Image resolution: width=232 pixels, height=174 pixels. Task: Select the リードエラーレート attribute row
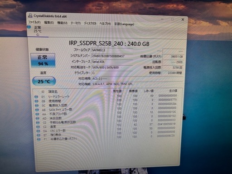click(x=106, y=96)
